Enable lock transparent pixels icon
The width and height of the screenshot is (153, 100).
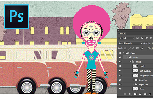(125, 48)
